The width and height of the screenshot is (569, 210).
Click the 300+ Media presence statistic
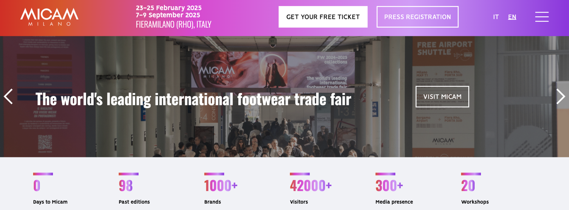point(394,189)
